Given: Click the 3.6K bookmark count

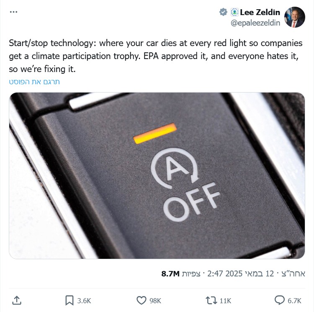Looking at the screenshot, I should [84, 300].
